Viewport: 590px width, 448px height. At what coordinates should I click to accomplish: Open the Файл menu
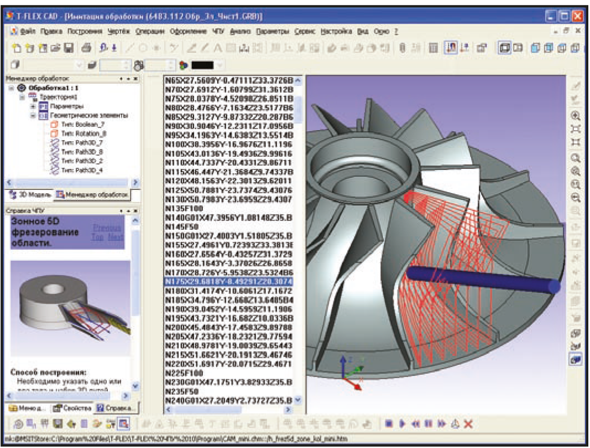pos(28,32)
